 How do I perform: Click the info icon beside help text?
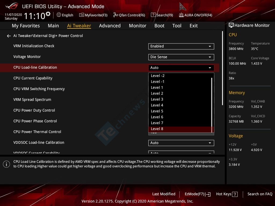point(6,164)
